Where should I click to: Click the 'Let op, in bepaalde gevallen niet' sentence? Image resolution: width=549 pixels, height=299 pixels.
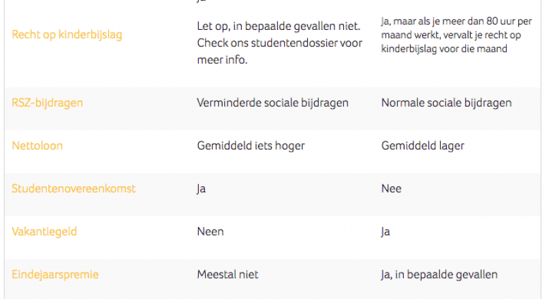click(x=278, y=27)
